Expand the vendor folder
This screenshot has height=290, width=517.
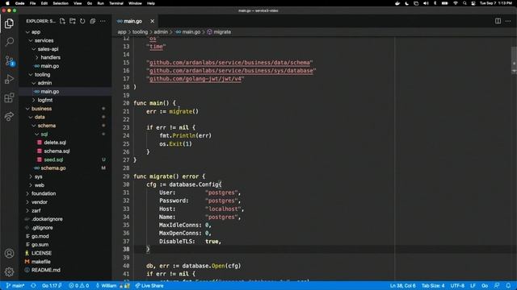click(x=40, y=202)
